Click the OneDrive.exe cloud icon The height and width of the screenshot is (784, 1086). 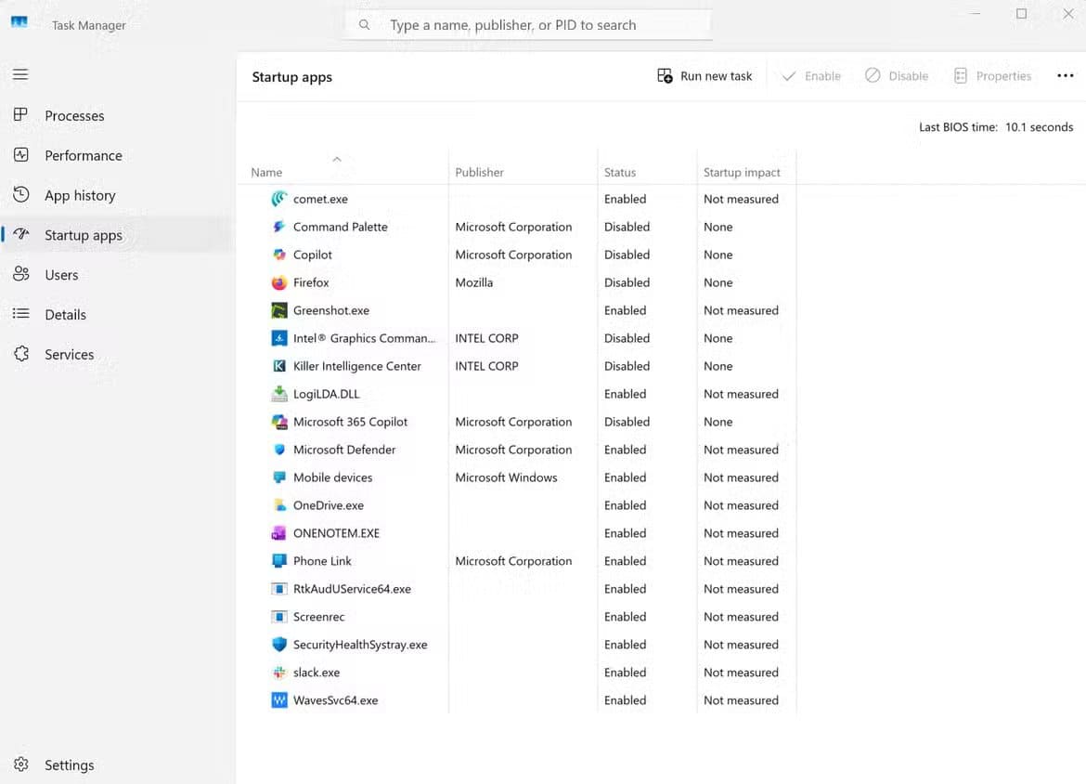[279, 505]
